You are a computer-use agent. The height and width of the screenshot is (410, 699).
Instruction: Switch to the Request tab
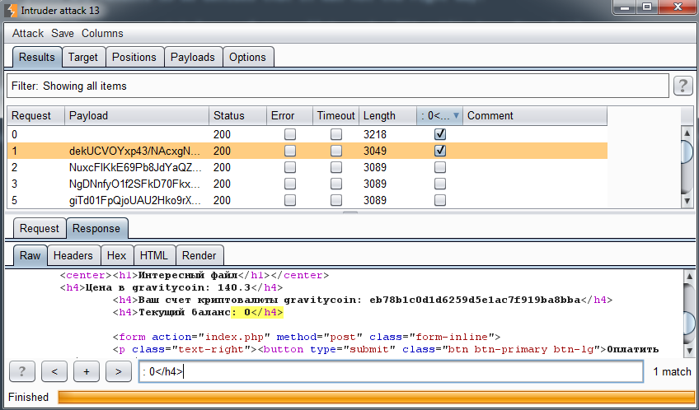click(x=40, y=228)
